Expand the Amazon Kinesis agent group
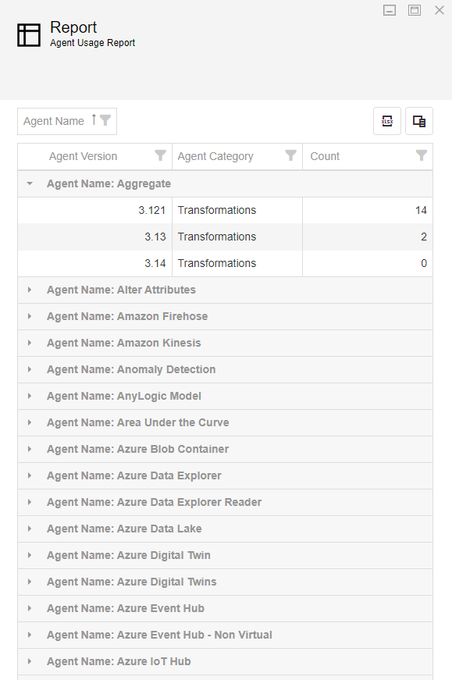Viewport: 452px width, 680px height. [29, 343]
